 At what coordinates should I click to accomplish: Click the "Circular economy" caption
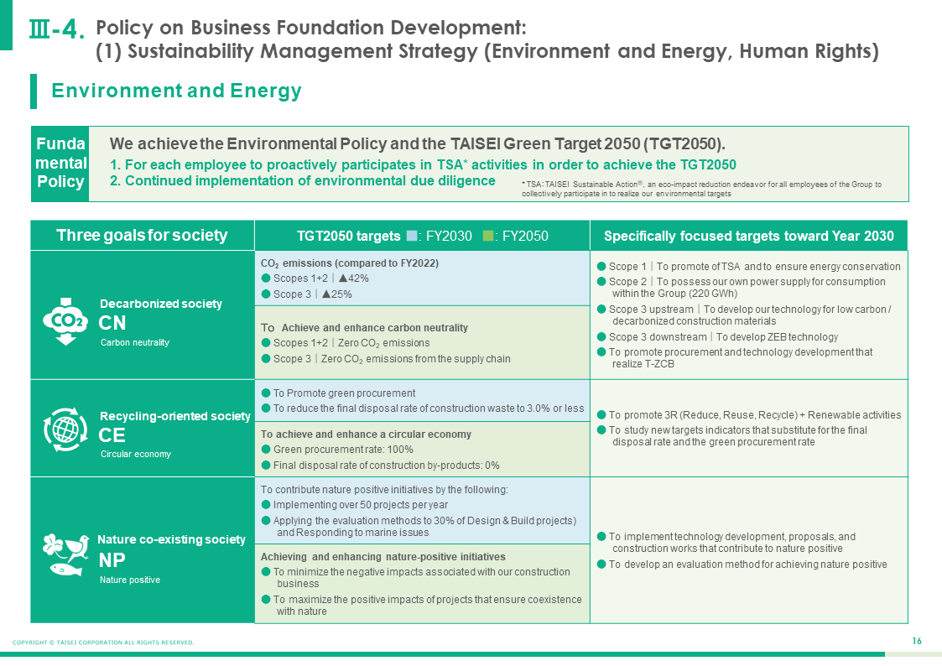point(136,454)
